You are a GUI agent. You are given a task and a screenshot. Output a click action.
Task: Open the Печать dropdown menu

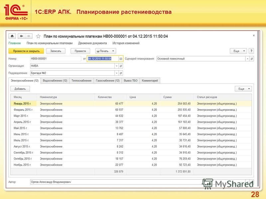(x=105, y=51)
